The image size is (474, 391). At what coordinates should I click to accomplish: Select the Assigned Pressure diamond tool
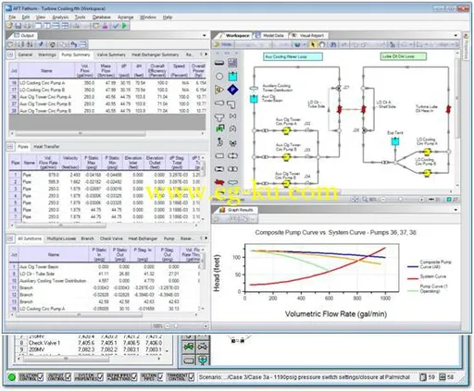click(232, 90)
